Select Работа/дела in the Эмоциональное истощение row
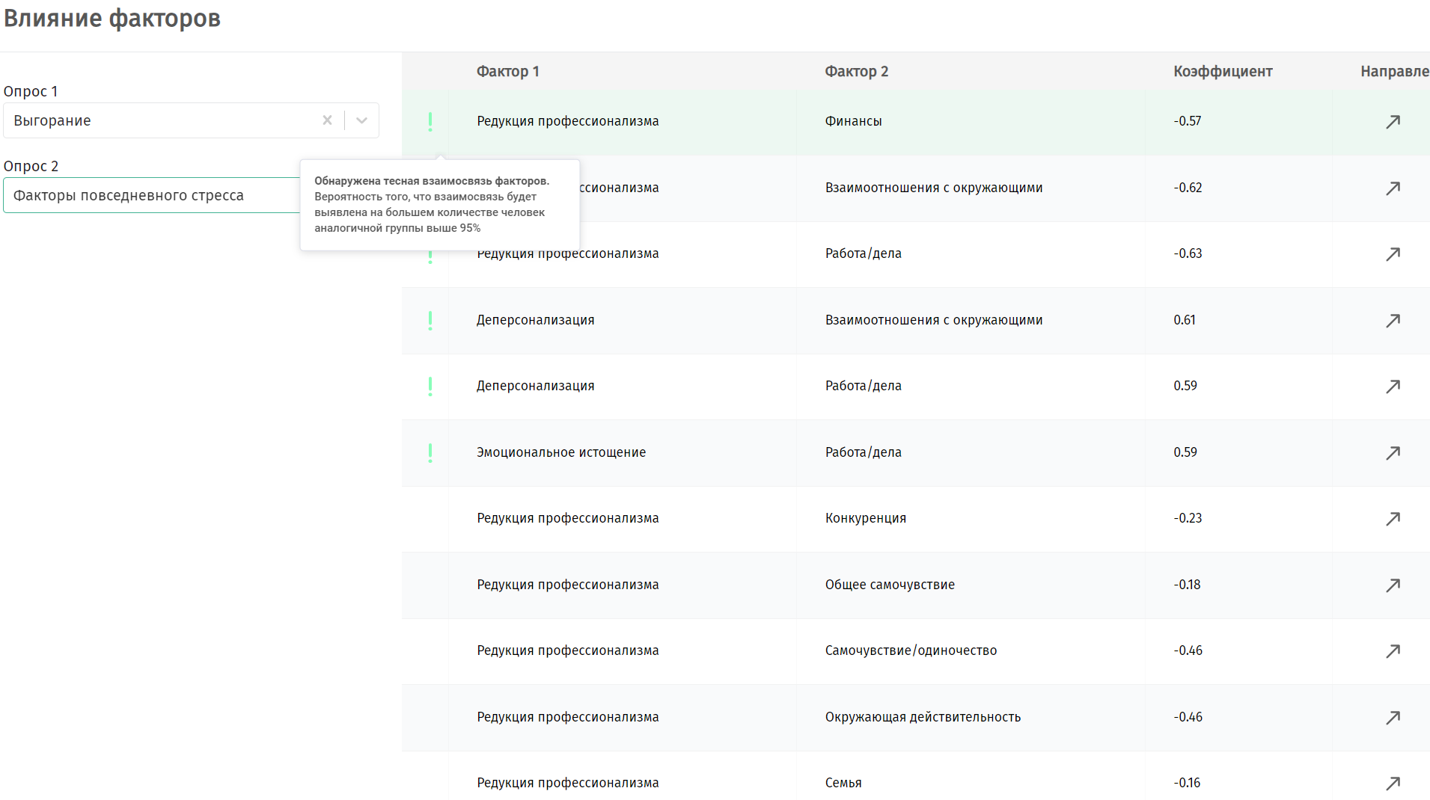The image size is (1430, 800). pyautogui.click(x=864, y=452)
